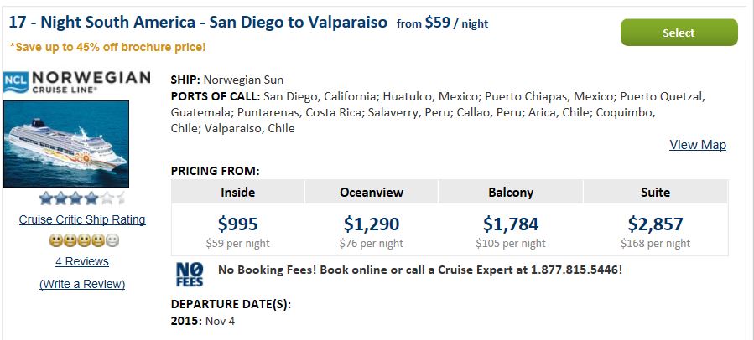
Task: Click the $2,857 Suite price
Action: click(x=655, y=224)
